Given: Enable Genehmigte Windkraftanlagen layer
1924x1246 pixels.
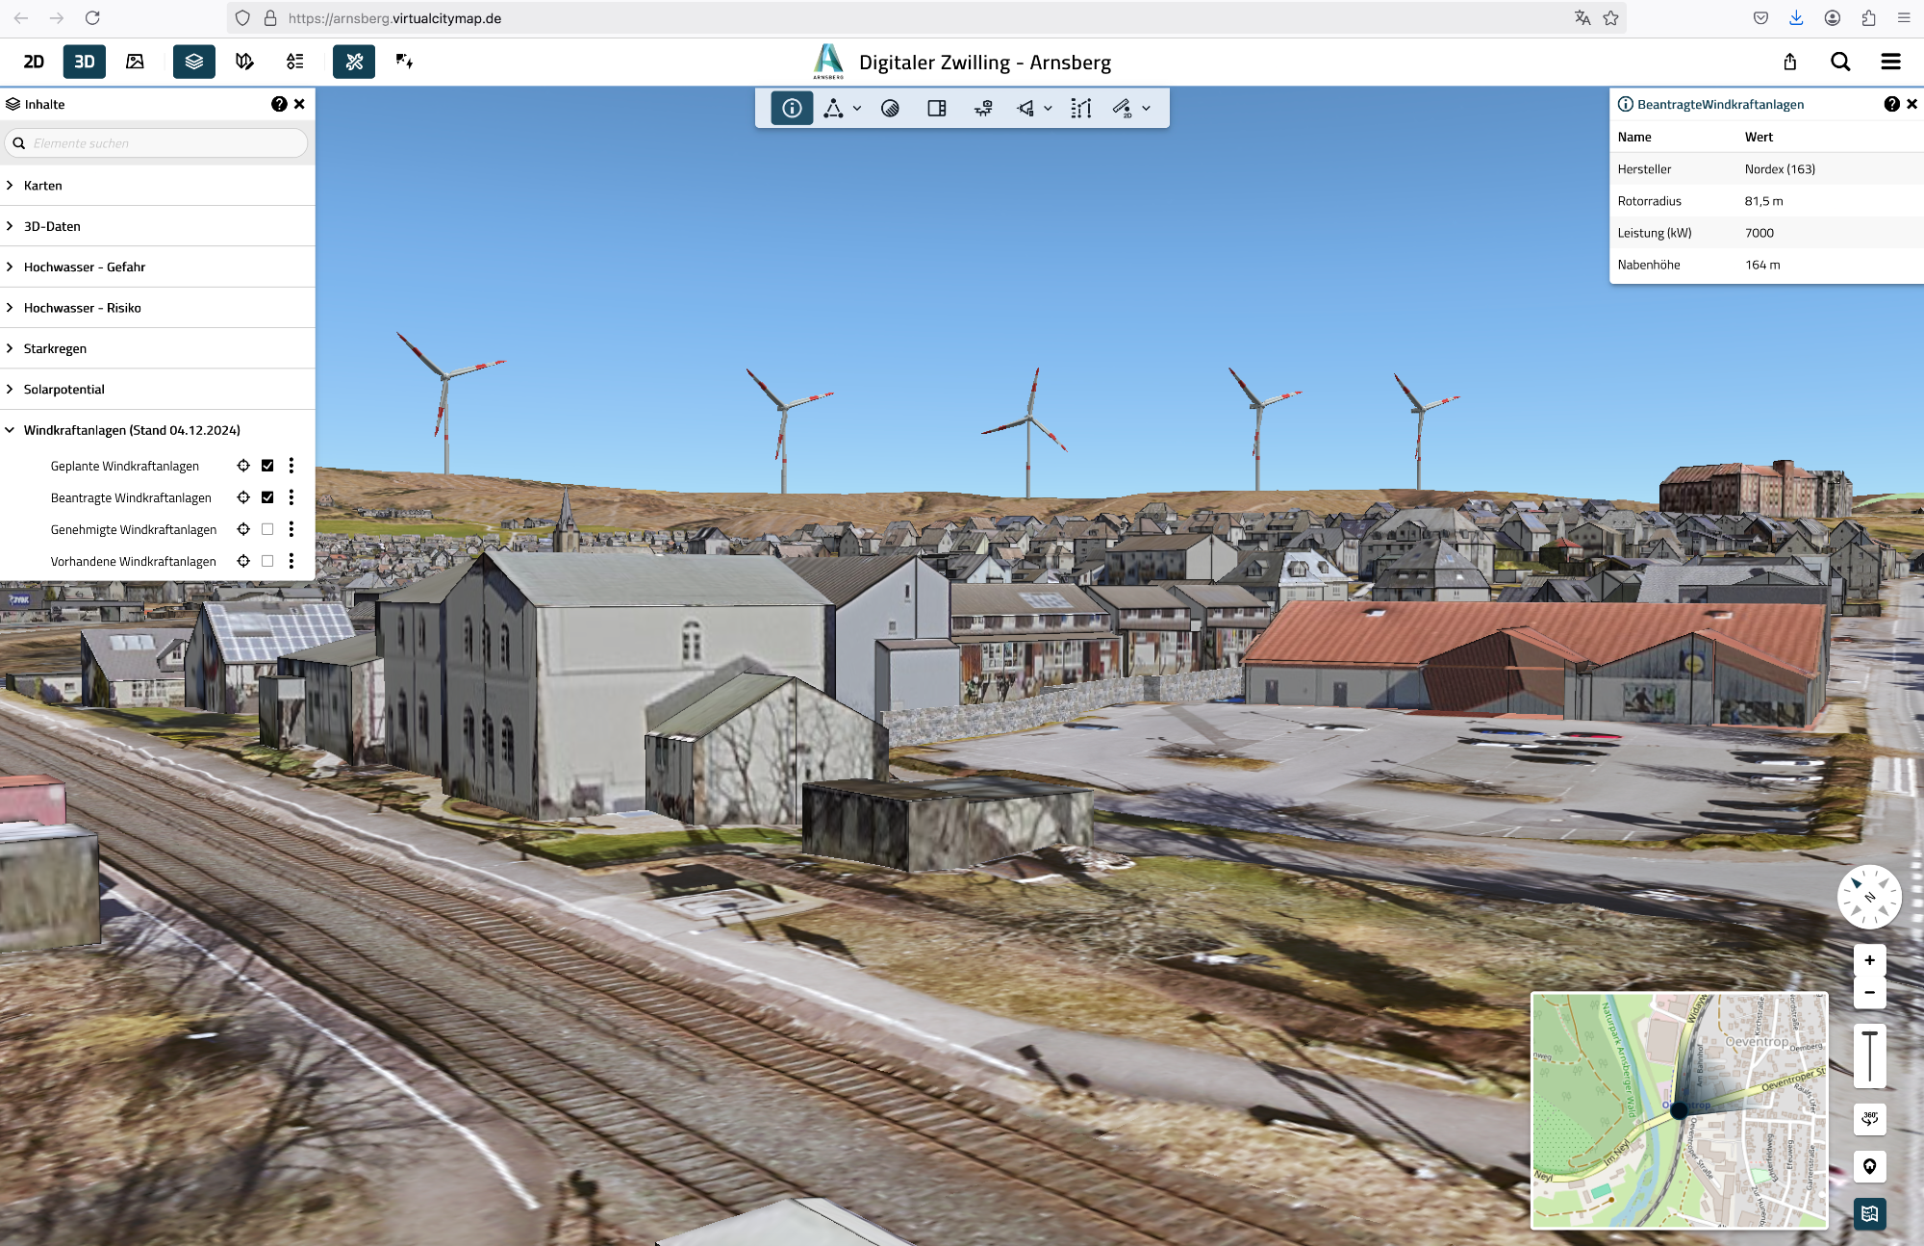Looking at the screenshot, I should click(x=267, y=529).
